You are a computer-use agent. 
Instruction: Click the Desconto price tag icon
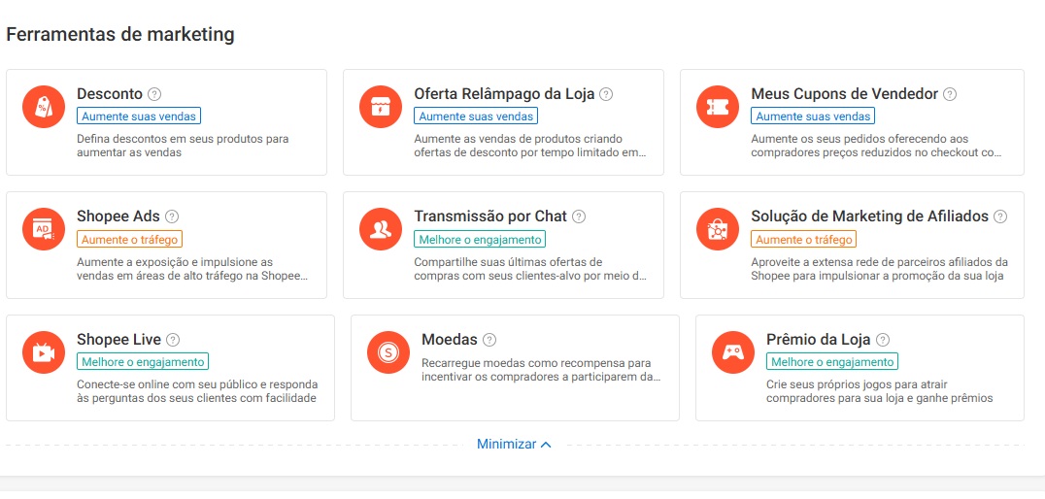44,107
